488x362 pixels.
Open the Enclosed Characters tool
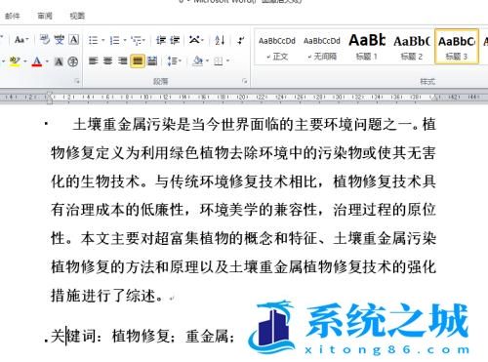point(73,61)
